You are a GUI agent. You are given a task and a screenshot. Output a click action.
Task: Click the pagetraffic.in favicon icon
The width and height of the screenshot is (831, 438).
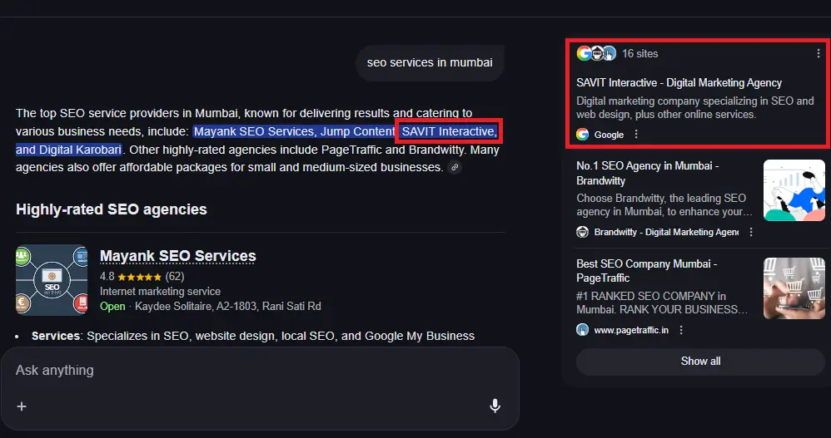(582, 330)
